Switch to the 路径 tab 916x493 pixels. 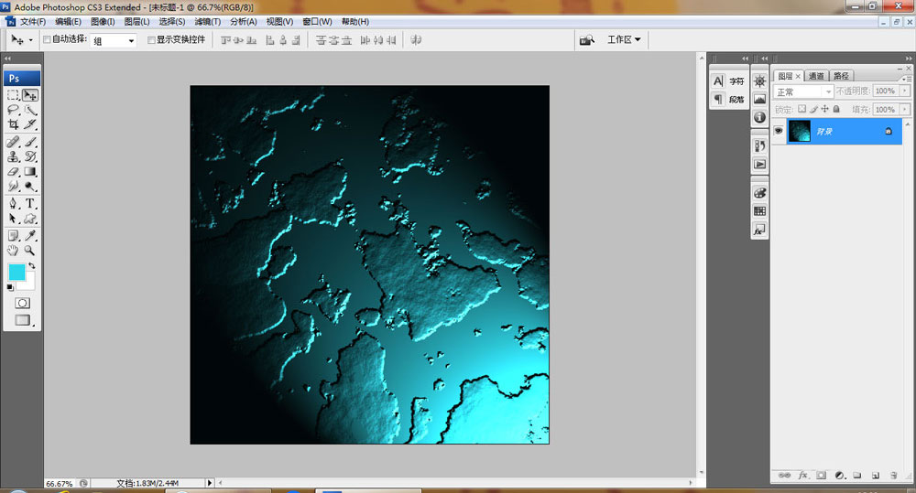[x=841, y=76]
